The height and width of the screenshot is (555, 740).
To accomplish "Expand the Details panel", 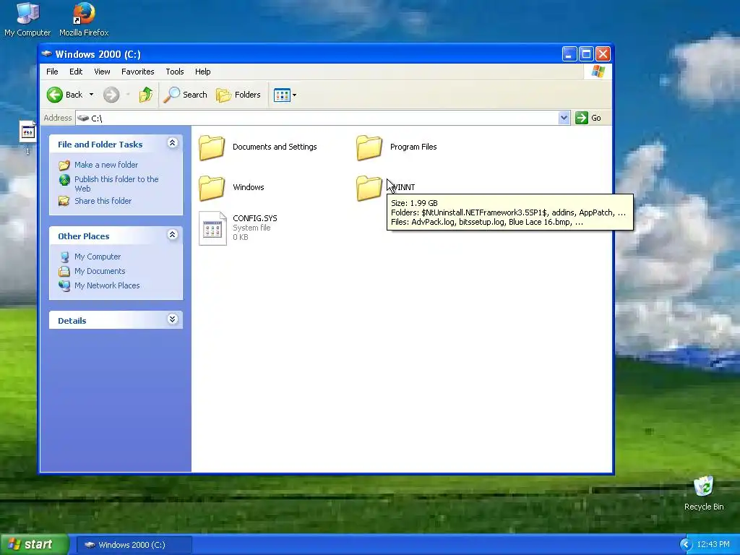I will pos(172,319).
